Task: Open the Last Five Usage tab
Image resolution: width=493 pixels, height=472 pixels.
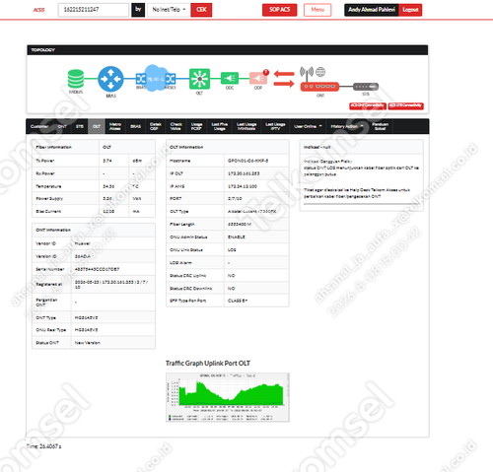Action: coord(220,126)
